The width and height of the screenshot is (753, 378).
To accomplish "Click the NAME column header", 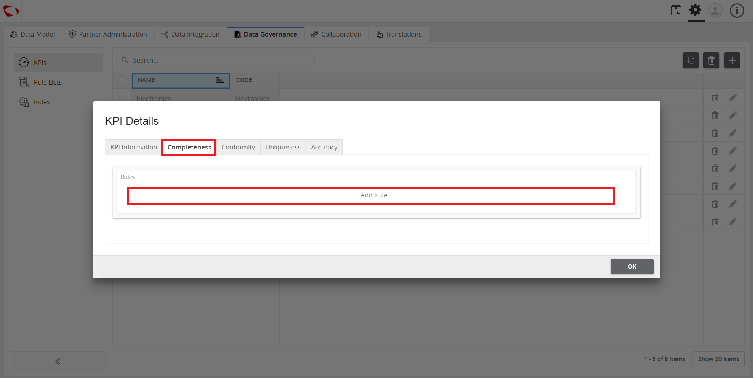I will point(181,80).
